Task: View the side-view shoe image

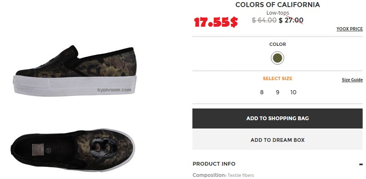Action: [x=74, y=68]
